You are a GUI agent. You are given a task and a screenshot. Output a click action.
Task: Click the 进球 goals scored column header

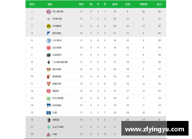[x=115, y=4]
